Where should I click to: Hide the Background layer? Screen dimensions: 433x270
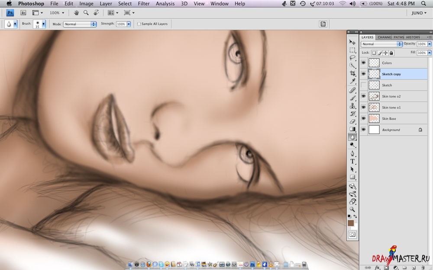tap(363, 130)
